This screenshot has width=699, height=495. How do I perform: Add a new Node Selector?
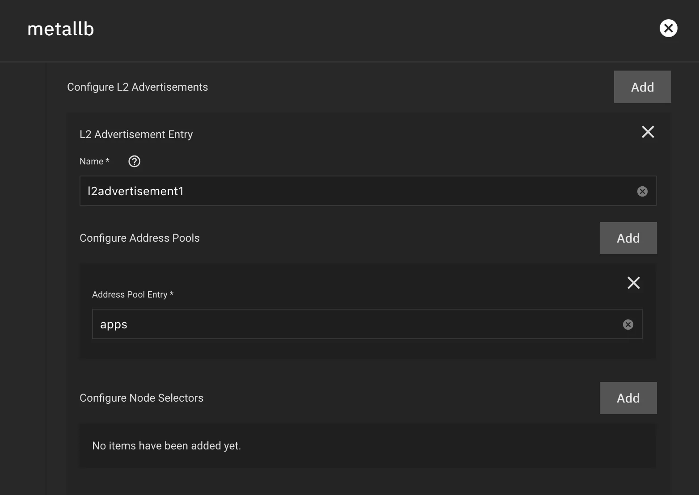click(x=627, y=398)
